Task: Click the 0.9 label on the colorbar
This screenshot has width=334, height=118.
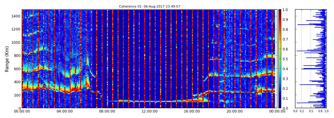Action: coord(285,19)
